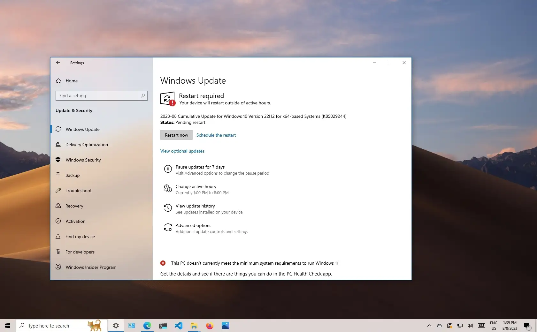Click the magnifier icon in Find a setting
Screen dimensions: 537x332
(143, 95)
